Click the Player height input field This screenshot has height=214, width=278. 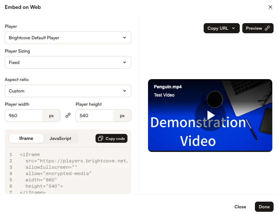[x=95, y=116]
